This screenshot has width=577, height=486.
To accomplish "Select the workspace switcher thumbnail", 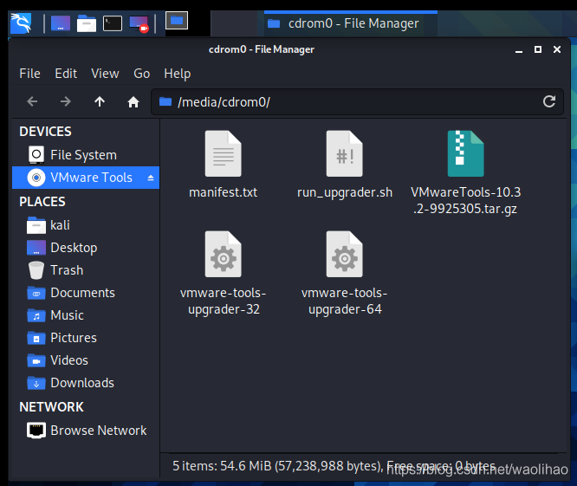I will point(177,21).
